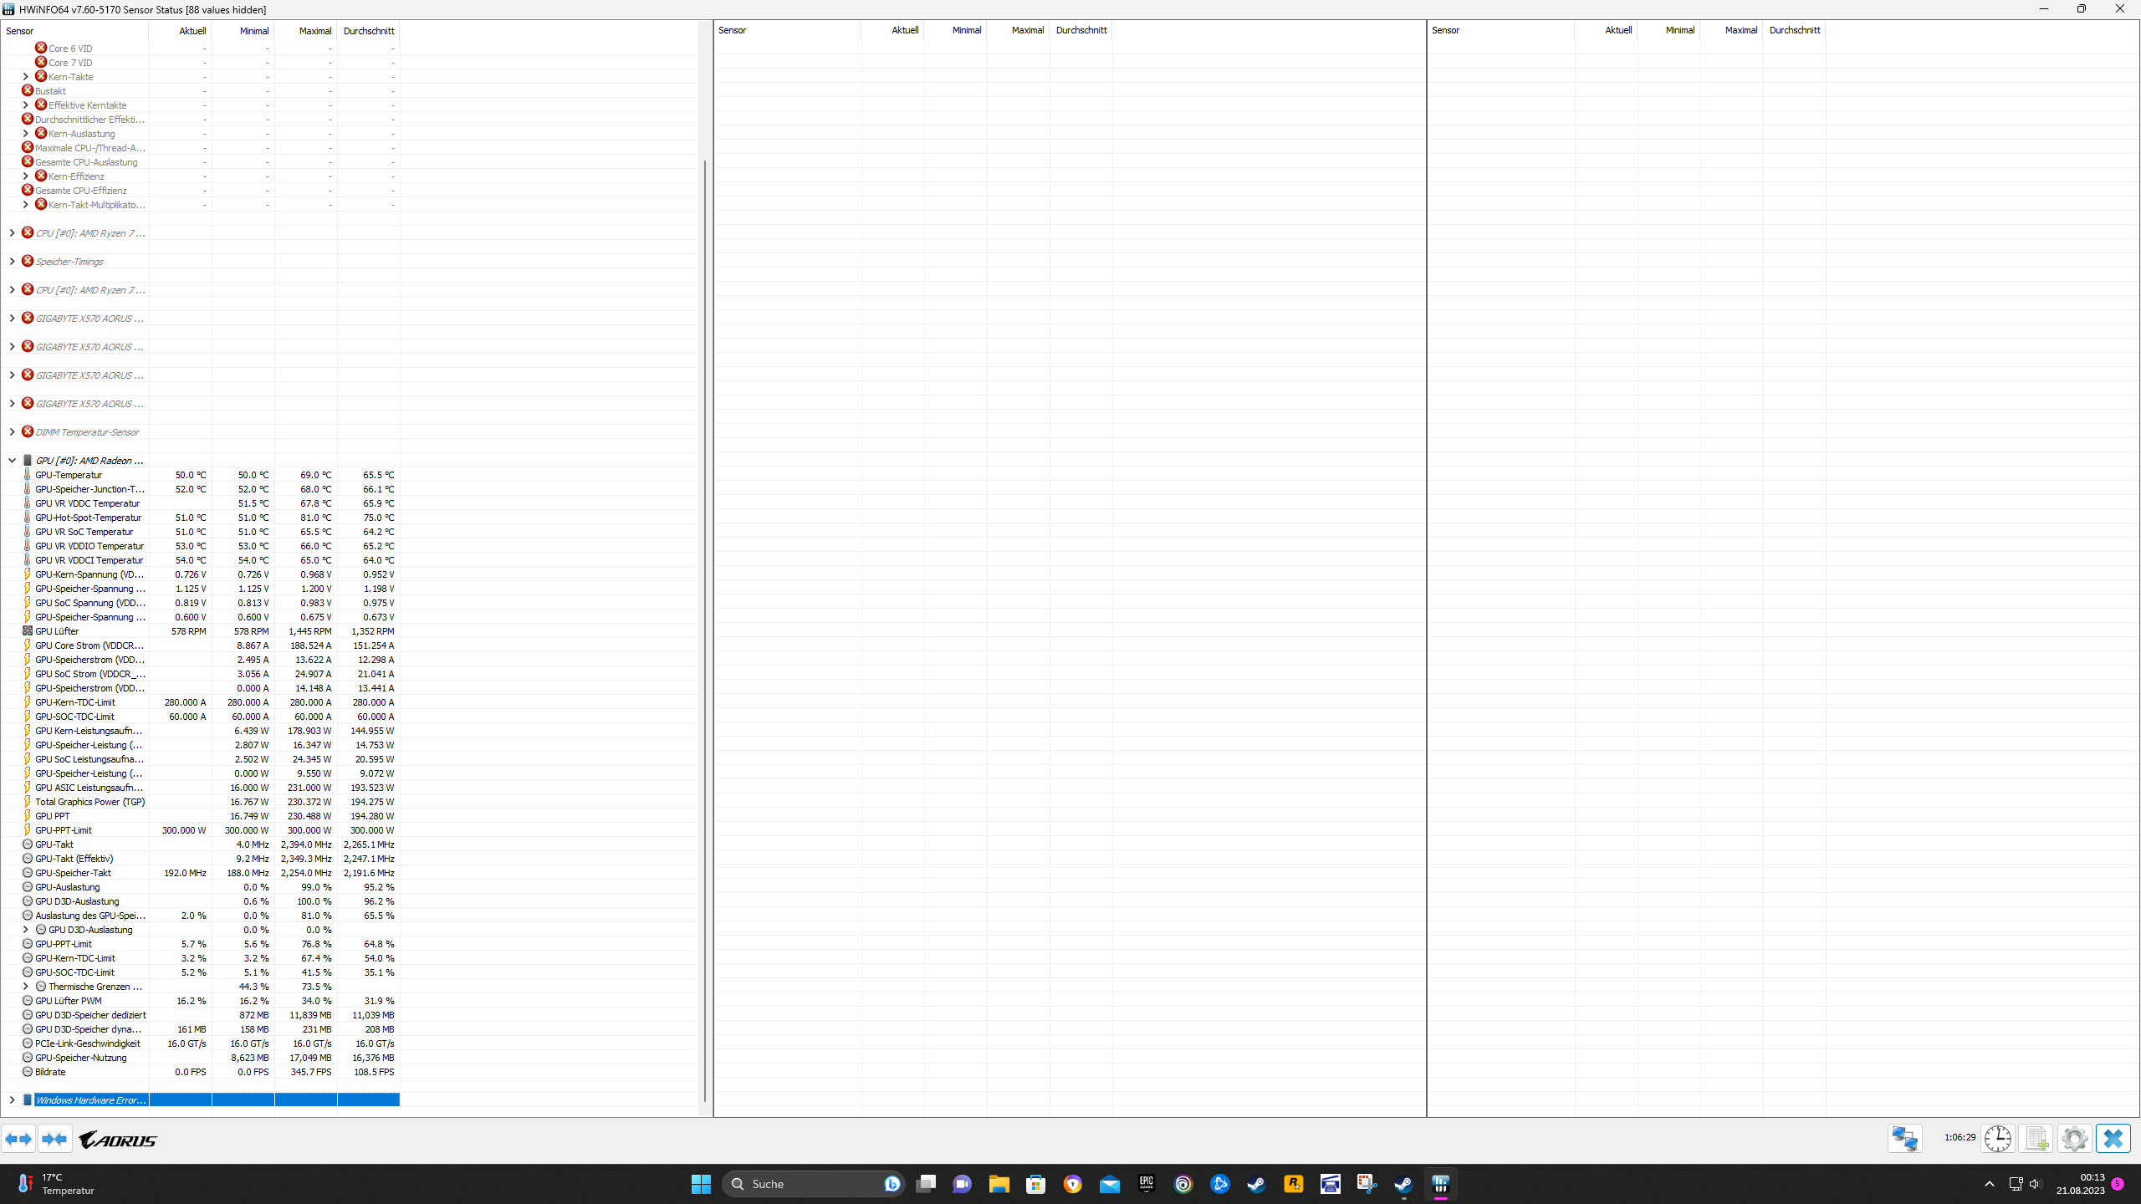2141x1204 pixels.
Task: Expand the Speicher-Timings group
Action: [12, 262]
